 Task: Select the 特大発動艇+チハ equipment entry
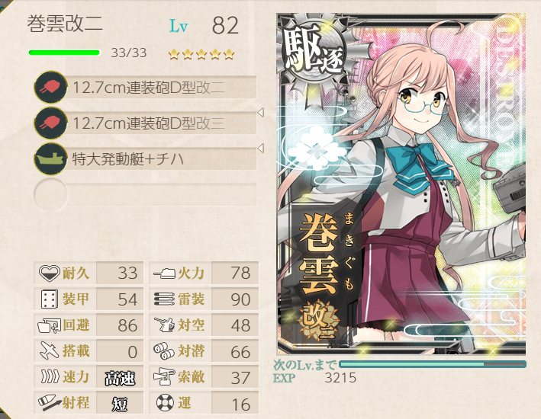point(145,159)
